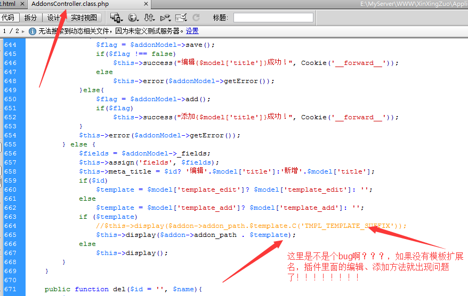This screenshot has height=296, width=468.
Task: Switch to 拆分 split view
Action: point(31,18)
